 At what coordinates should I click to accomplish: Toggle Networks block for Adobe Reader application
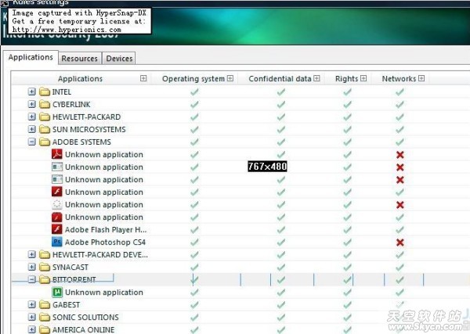click(399, 155)
